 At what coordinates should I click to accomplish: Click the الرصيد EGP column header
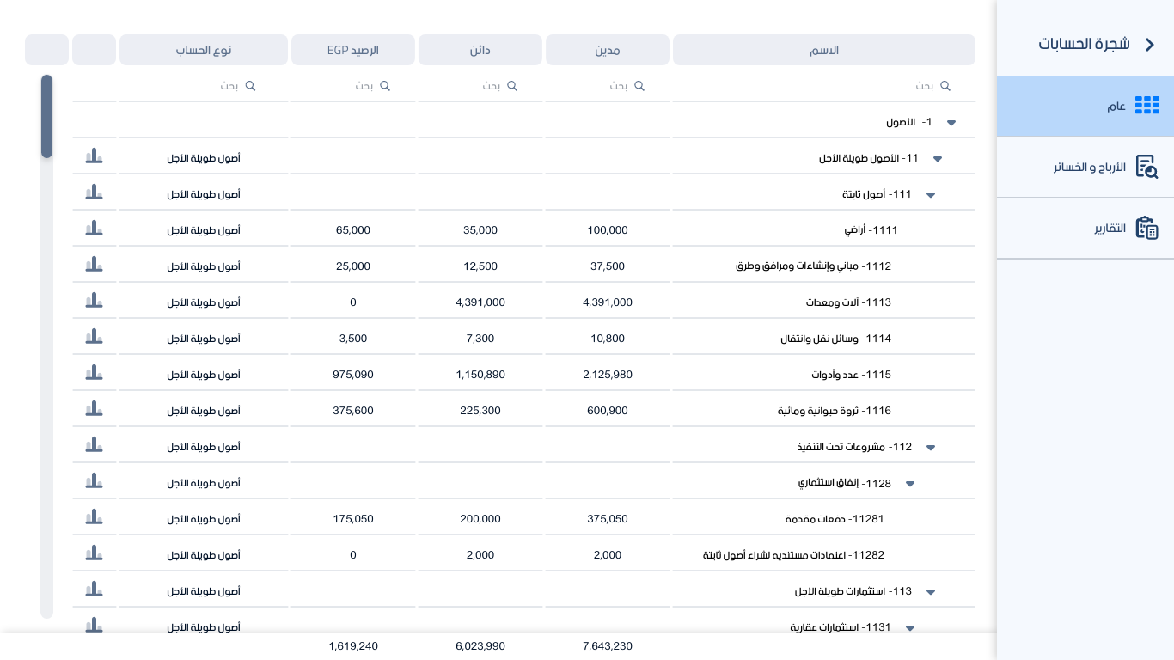(x=352, y=50)
